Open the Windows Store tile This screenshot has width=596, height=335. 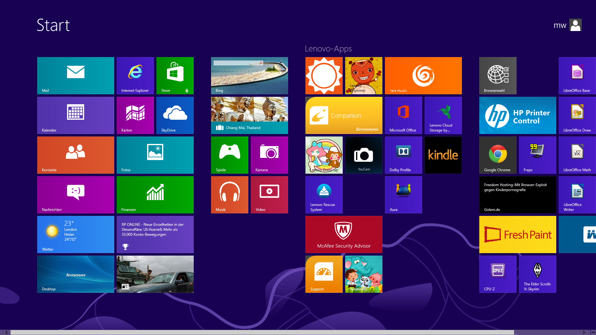175,75
